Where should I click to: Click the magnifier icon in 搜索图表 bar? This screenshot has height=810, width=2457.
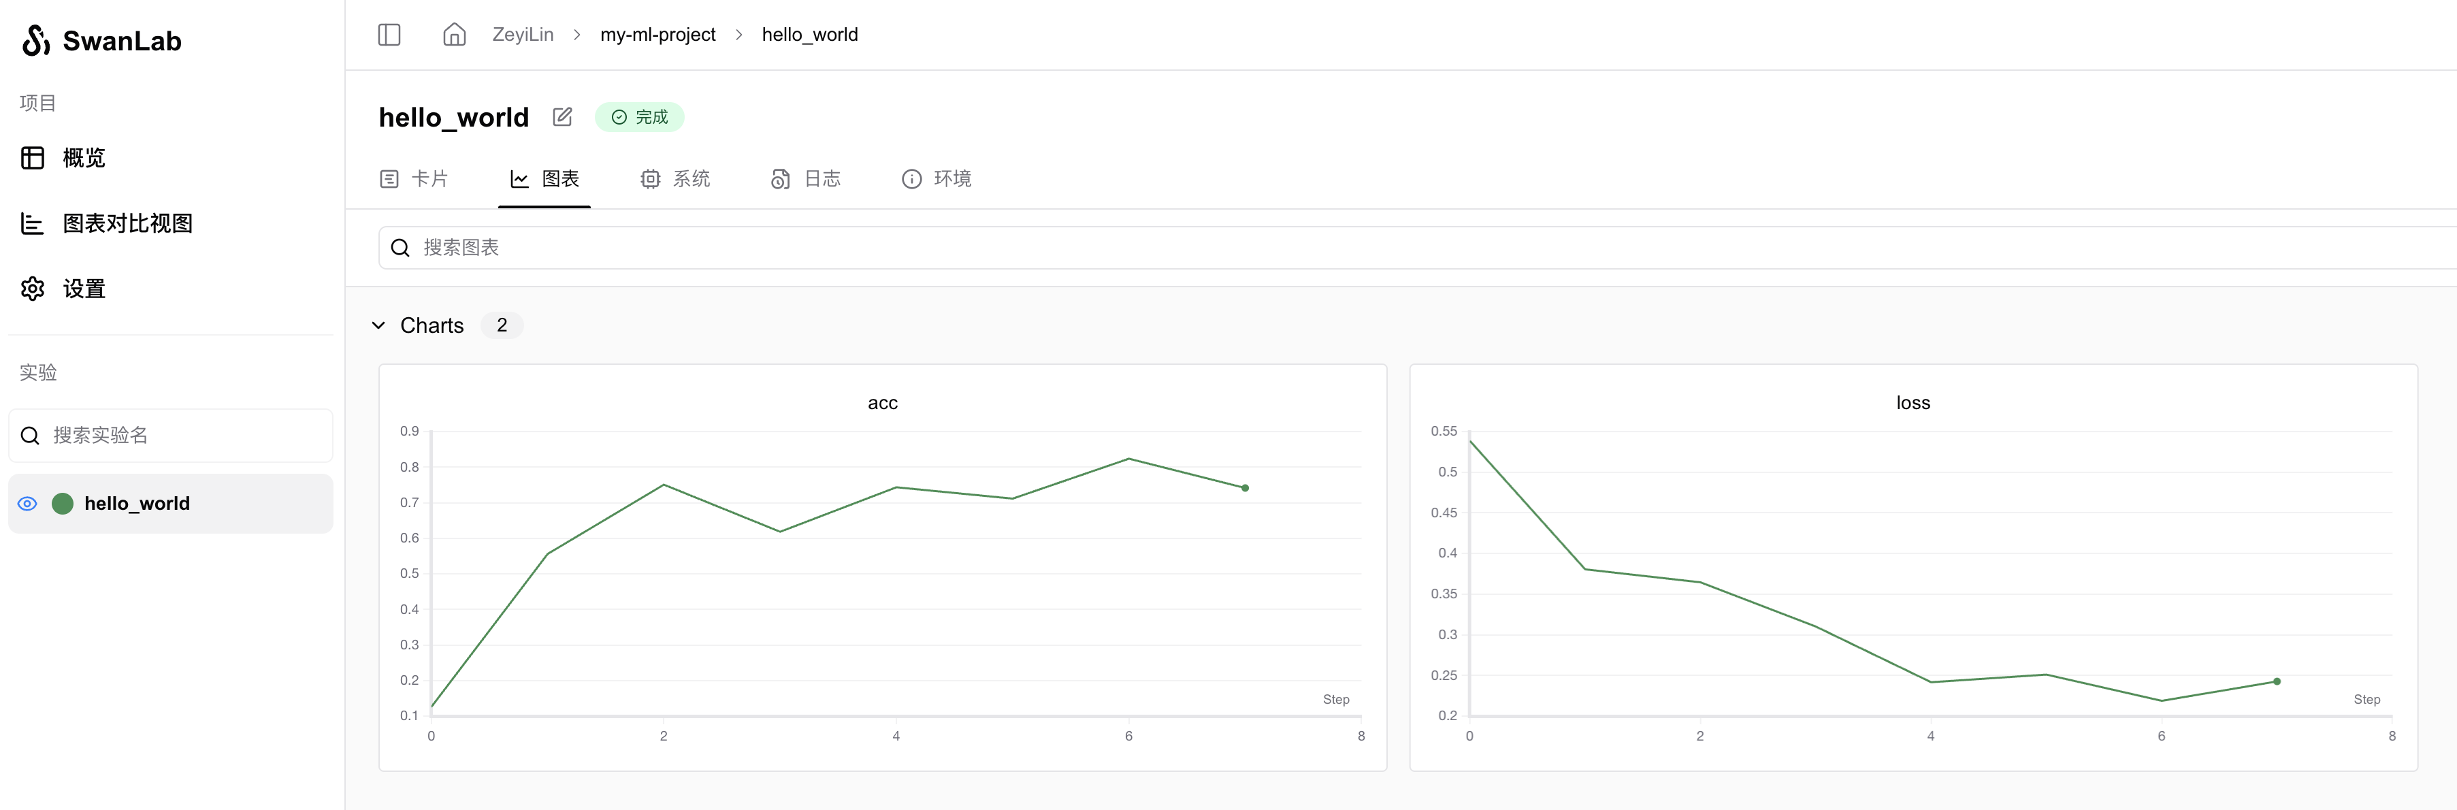401,248
